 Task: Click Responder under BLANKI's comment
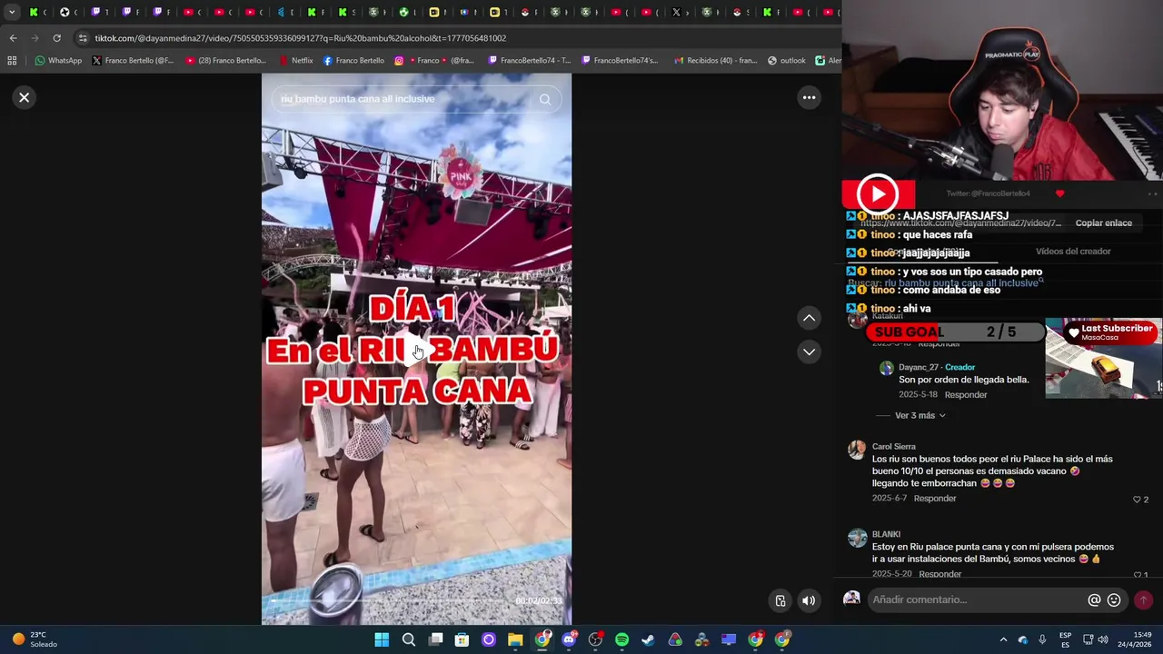coord(939,574)
